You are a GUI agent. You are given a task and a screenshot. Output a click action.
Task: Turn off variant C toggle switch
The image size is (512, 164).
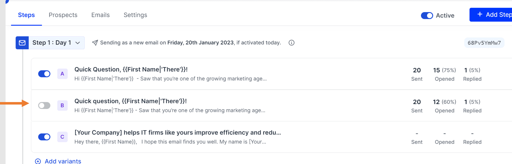[44, 137]
